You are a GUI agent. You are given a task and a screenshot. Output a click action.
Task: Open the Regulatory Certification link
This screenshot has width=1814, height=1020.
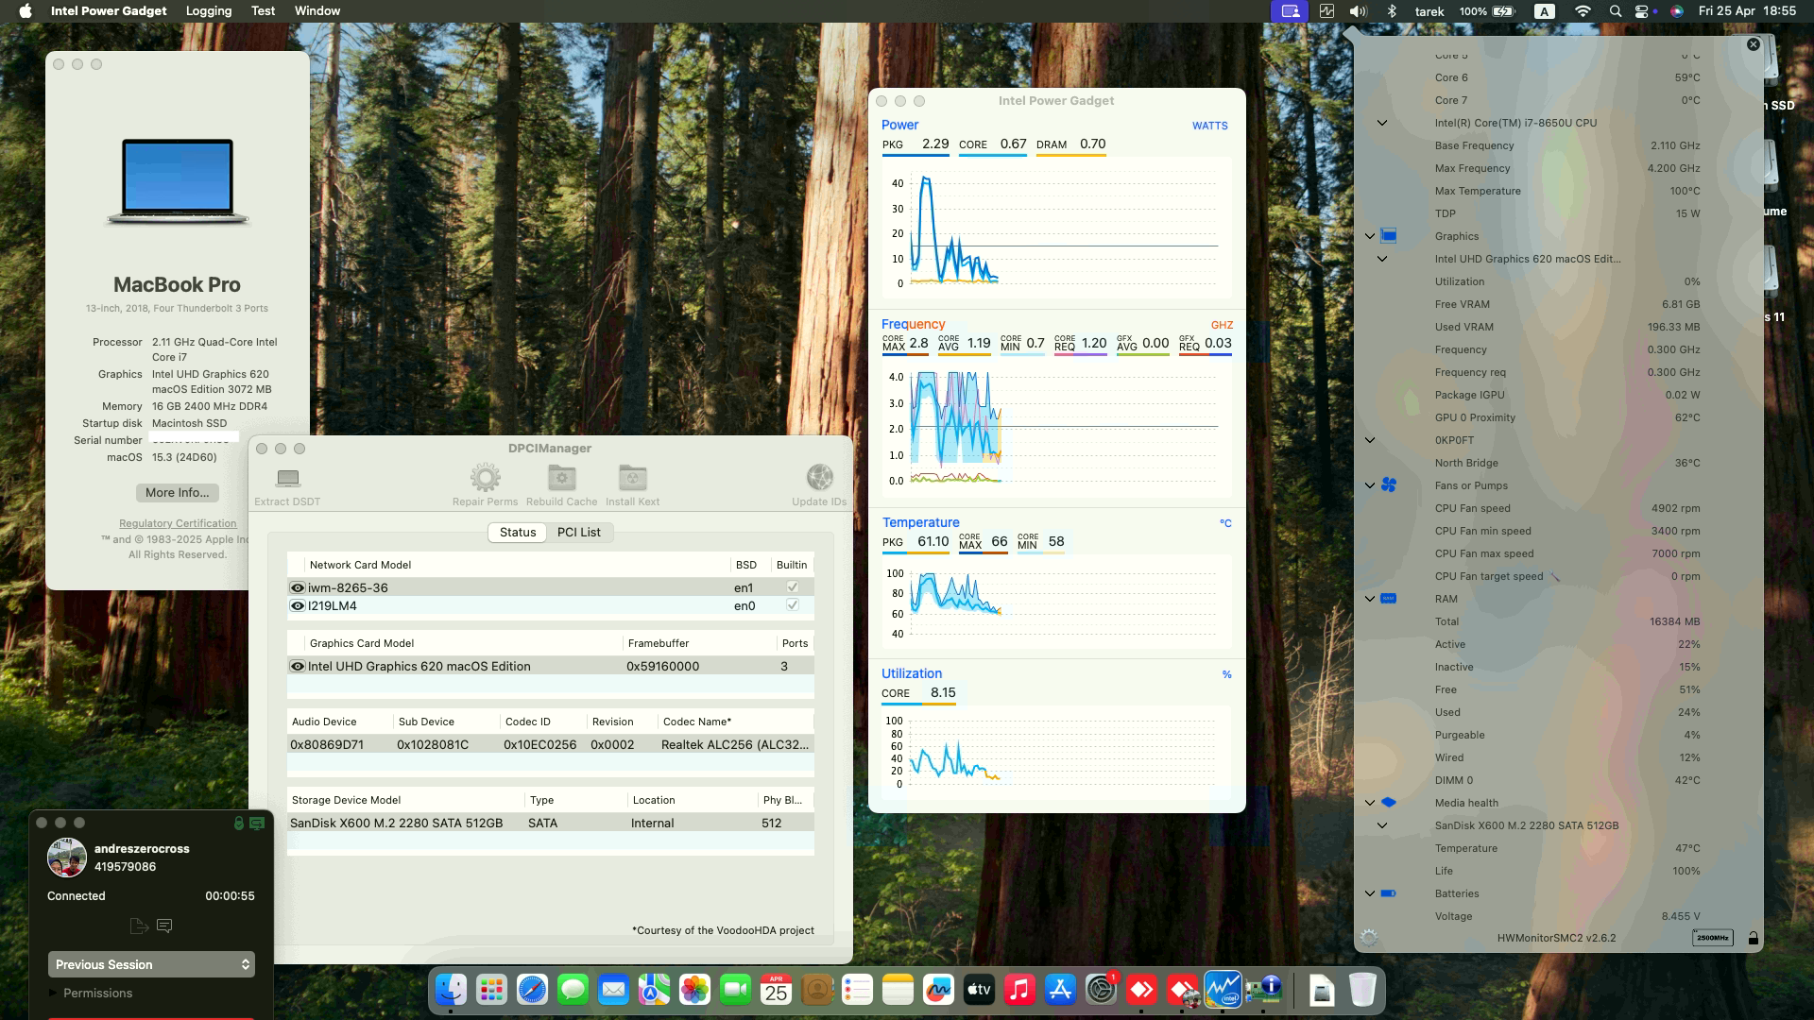[177, 523]
